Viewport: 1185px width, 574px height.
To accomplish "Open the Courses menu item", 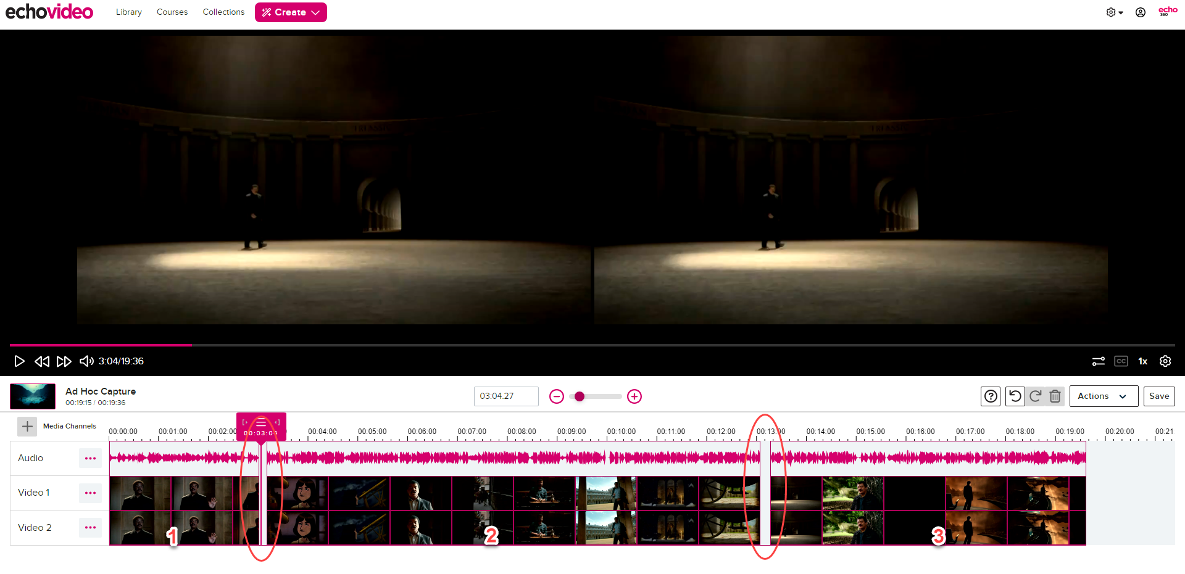I will [x=172, y=12].
